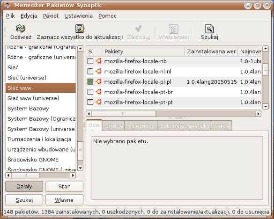This screenshot has width=274, height=219.
Task: Select Tłumaczenia i lokalizacja category
Action: point(41,139)
